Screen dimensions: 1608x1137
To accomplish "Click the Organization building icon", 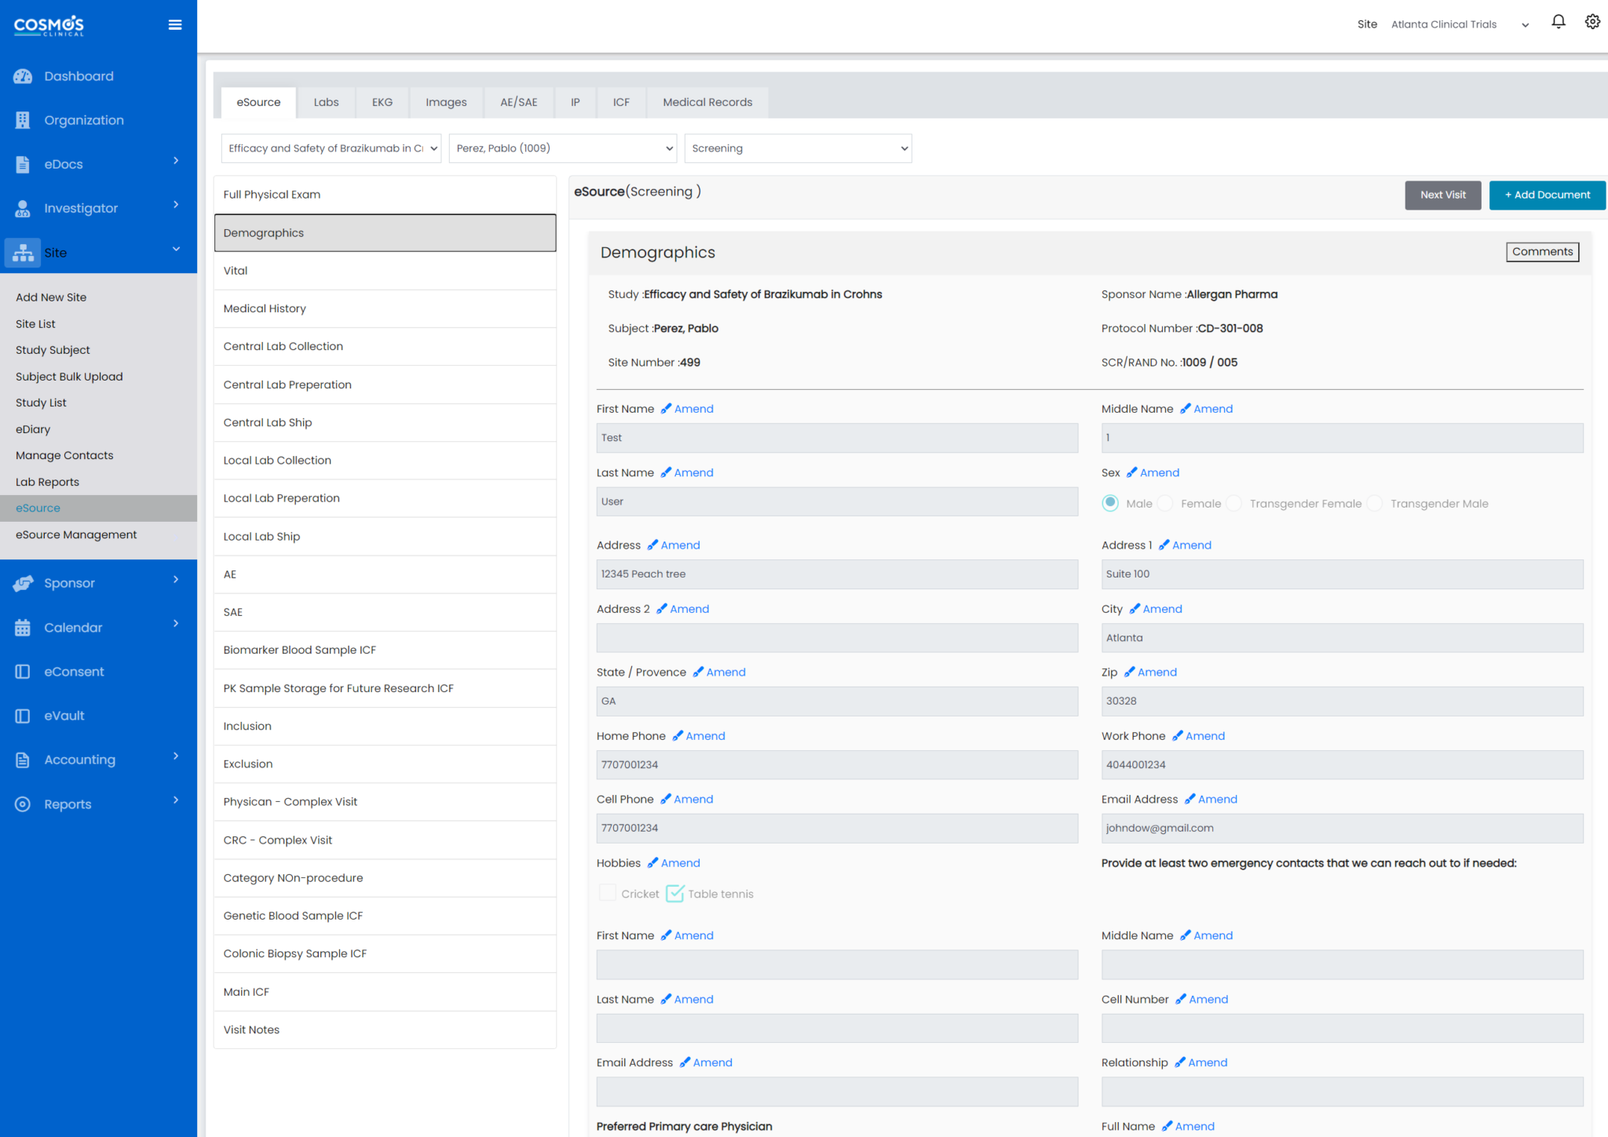I will pos(23,120).
